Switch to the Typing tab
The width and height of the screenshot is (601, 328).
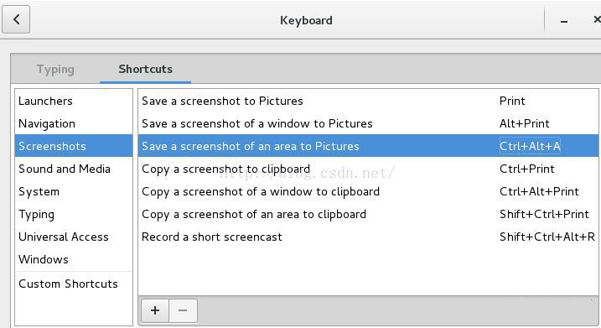click(55, 69)
